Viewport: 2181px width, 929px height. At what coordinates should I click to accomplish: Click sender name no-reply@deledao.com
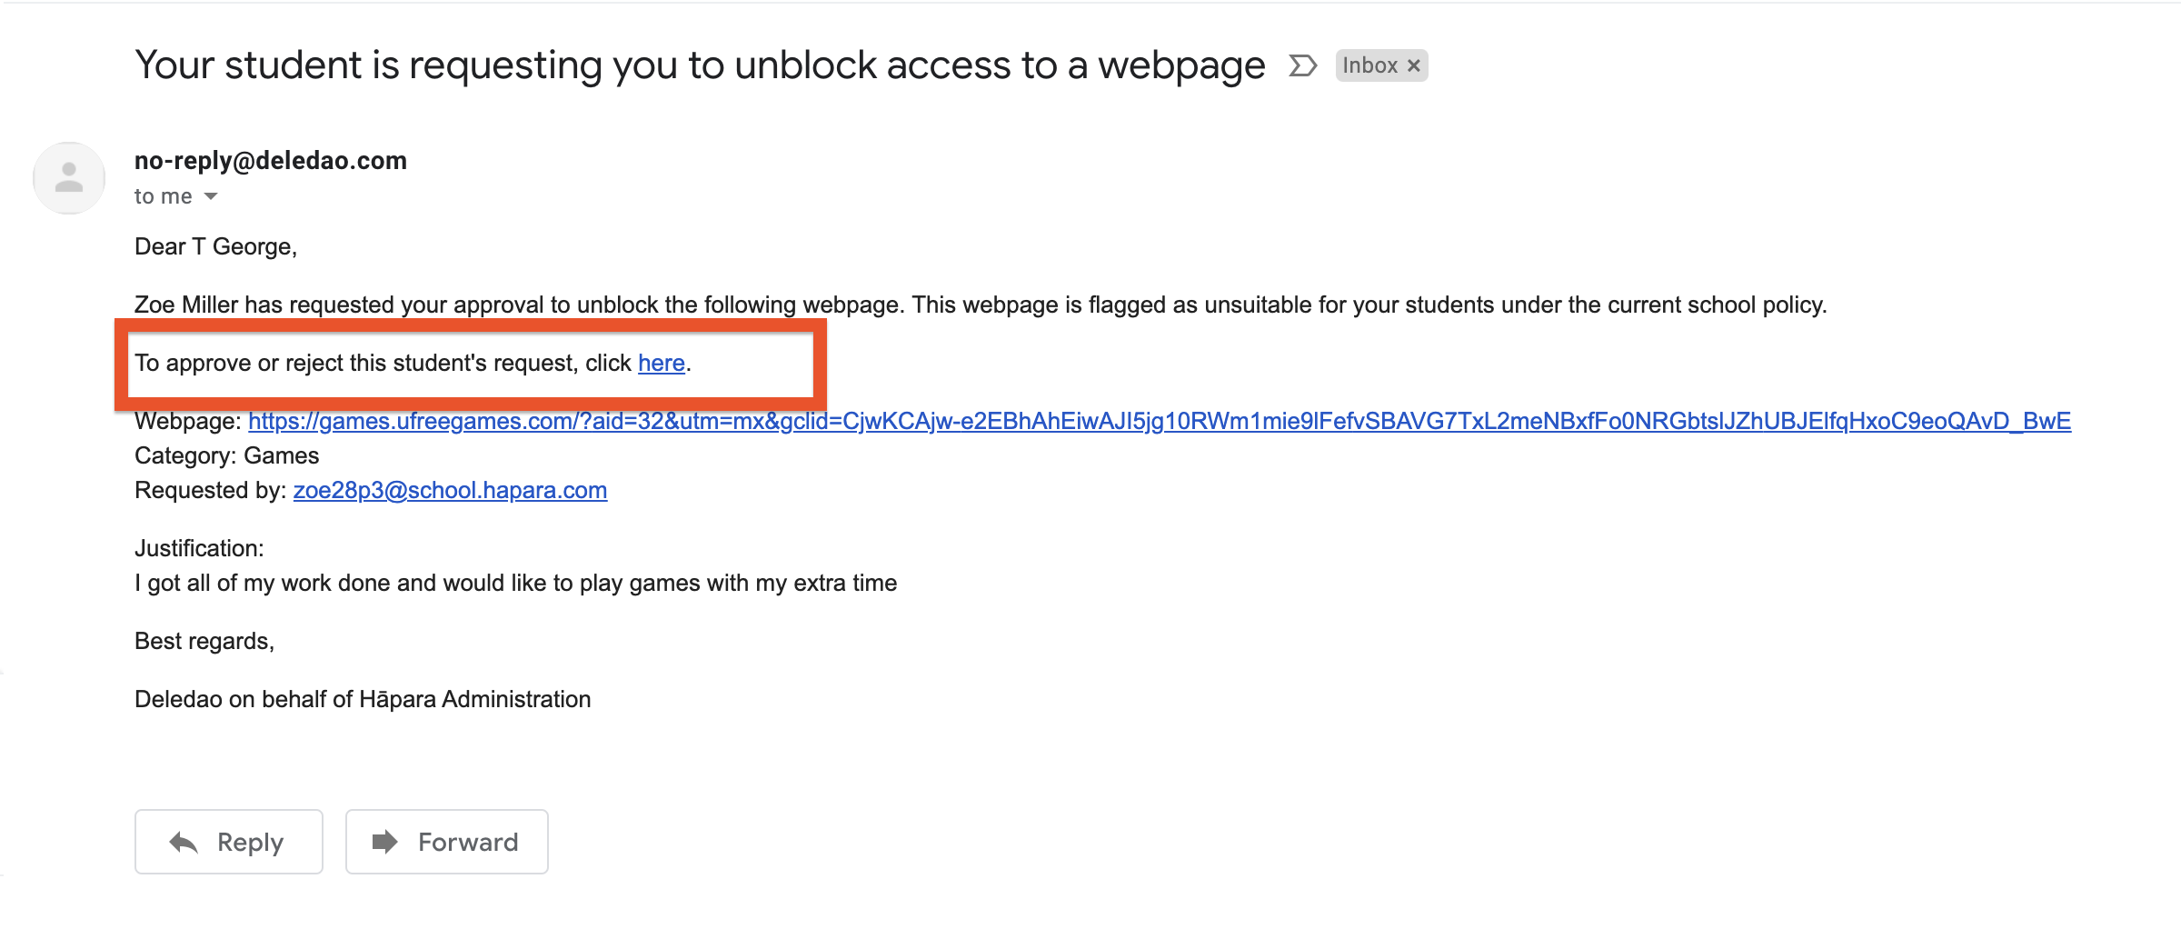(271, 161)
